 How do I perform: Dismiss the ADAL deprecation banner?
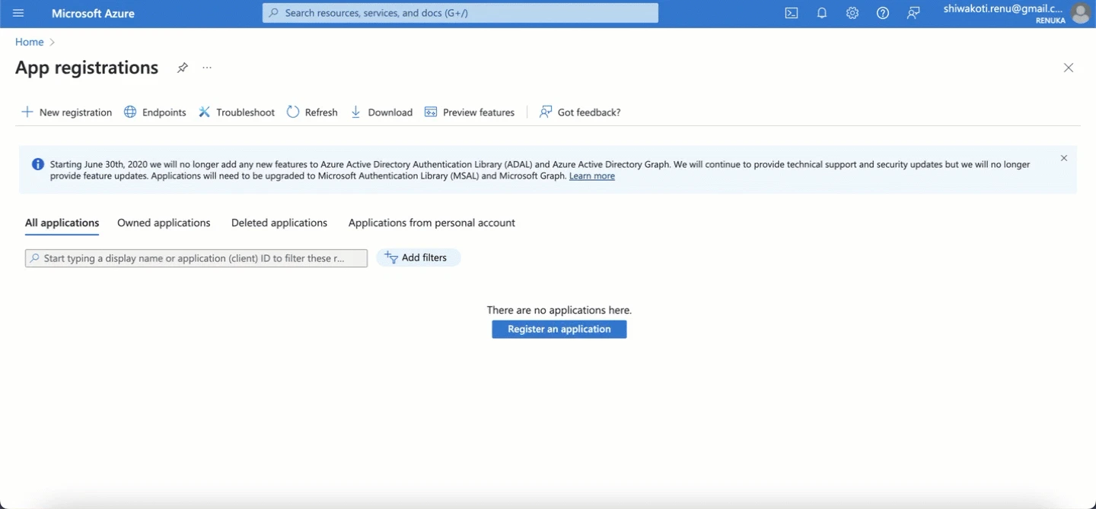click(1063, 158)
